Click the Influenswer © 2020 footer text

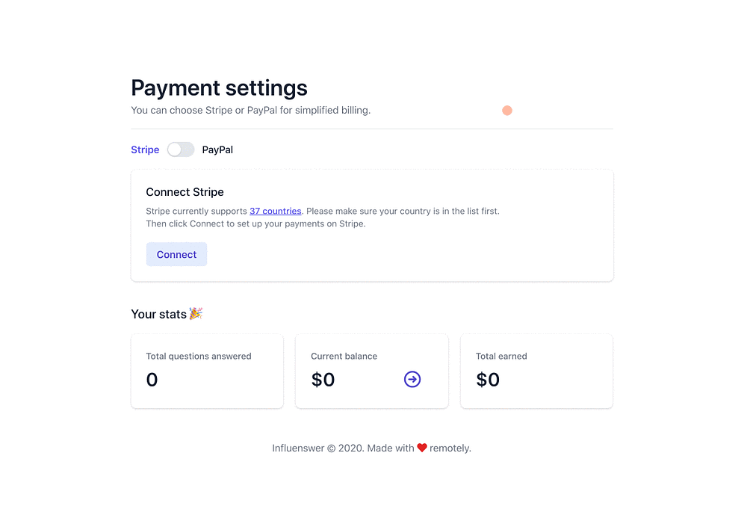tap(317, 448)
